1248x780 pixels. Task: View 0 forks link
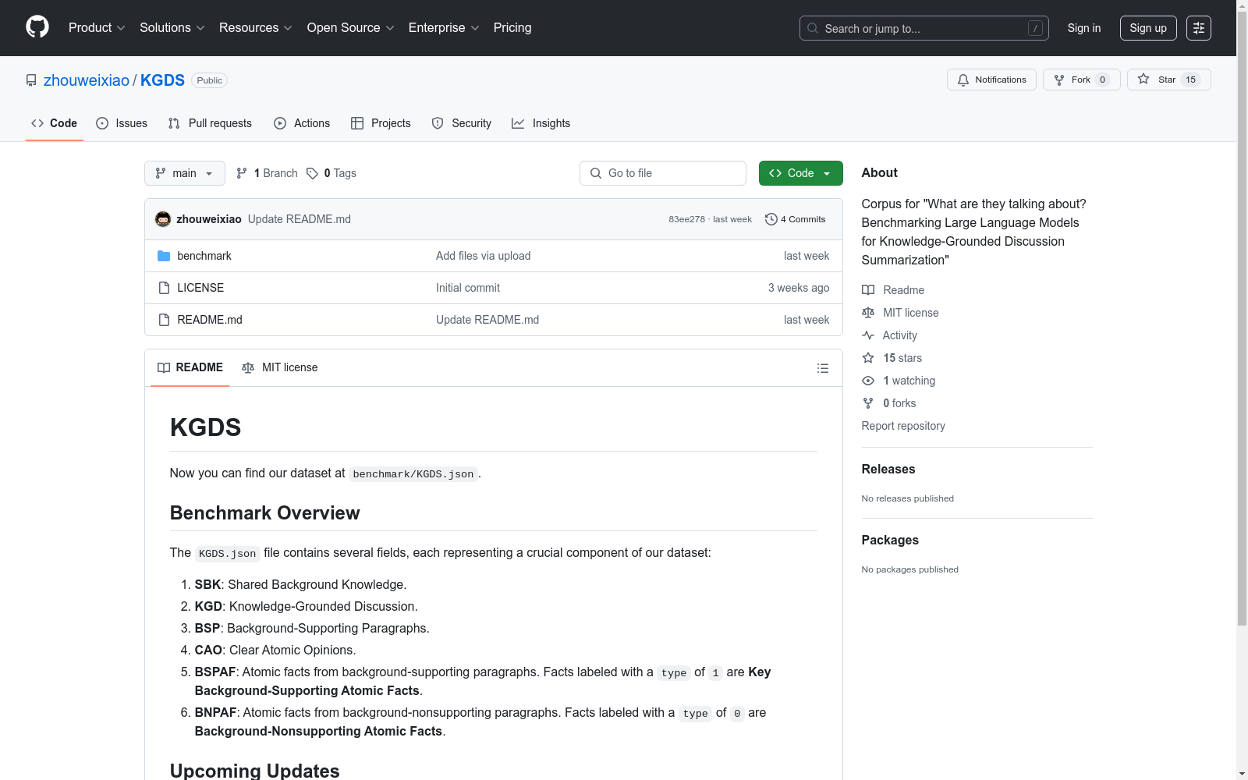point(889,403)
